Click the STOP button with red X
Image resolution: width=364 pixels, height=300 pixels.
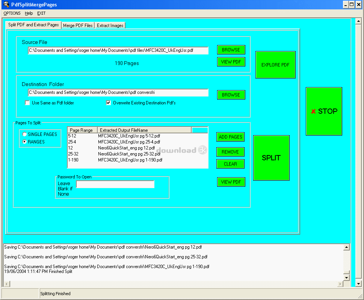pos(324,112)
